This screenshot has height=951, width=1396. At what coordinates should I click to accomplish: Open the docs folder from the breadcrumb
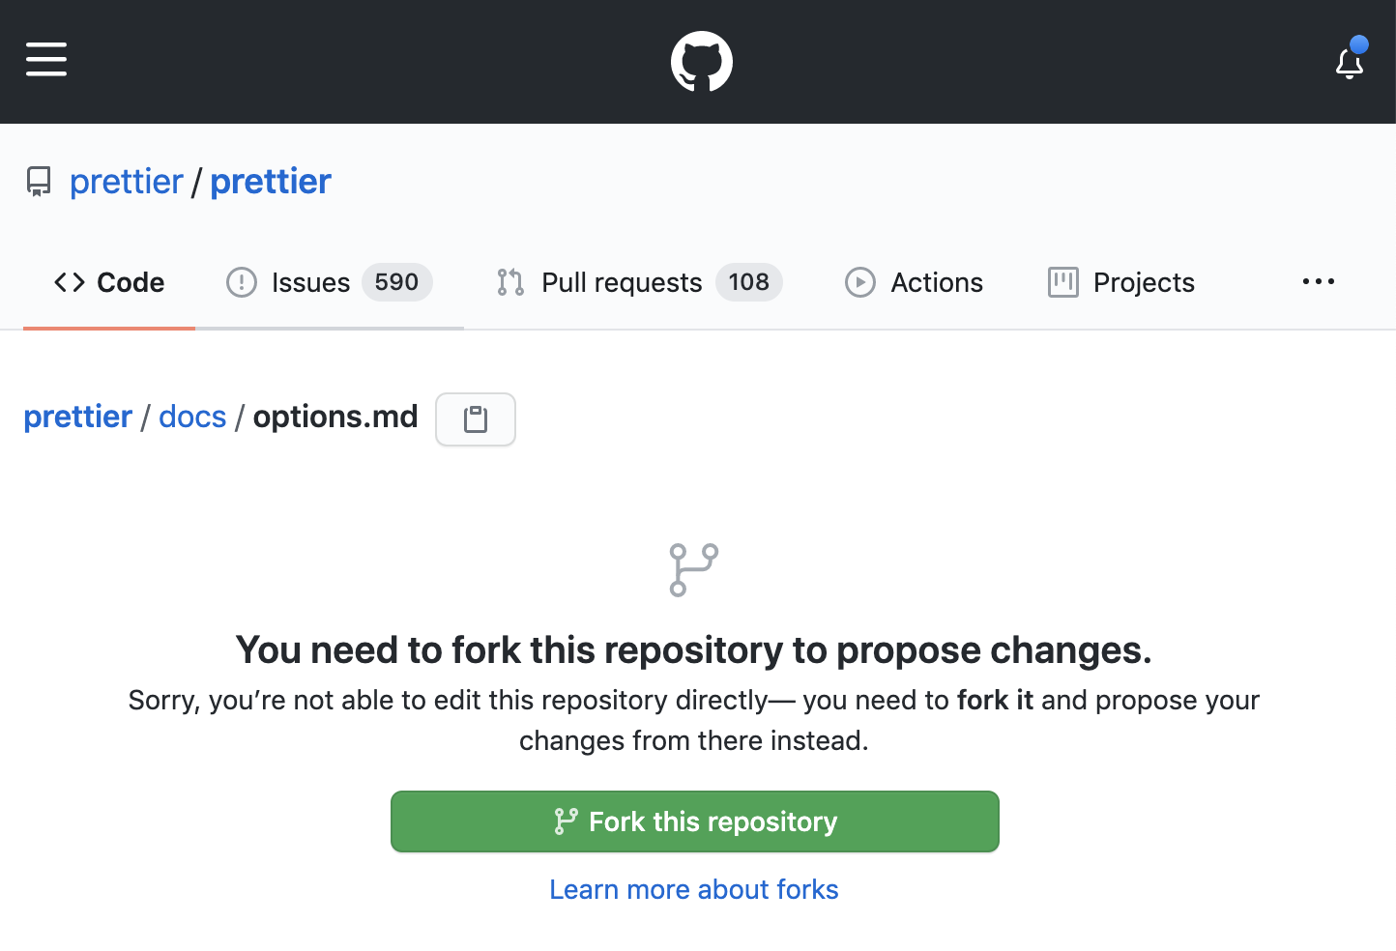[x=192, y=417]
